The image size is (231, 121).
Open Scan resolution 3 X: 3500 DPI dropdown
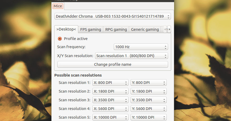click(110, 100)
